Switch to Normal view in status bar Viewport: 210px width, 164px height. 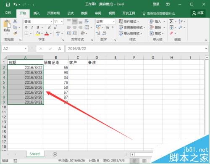(134, 161)
